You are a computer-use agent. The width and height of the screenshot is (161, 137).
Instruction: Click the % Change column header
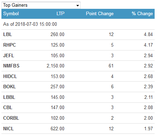[142, 14]
